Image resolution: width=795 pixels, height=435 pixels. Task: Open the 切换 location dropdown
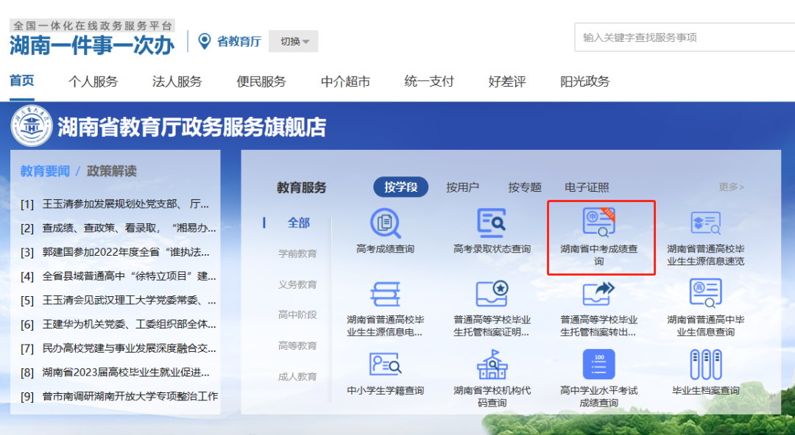293,42
